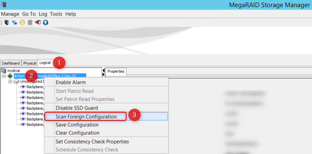The height and width of the screenshot is (154, 312).
Task: Switch to the Dashboard tab
Action: (11, 63)
